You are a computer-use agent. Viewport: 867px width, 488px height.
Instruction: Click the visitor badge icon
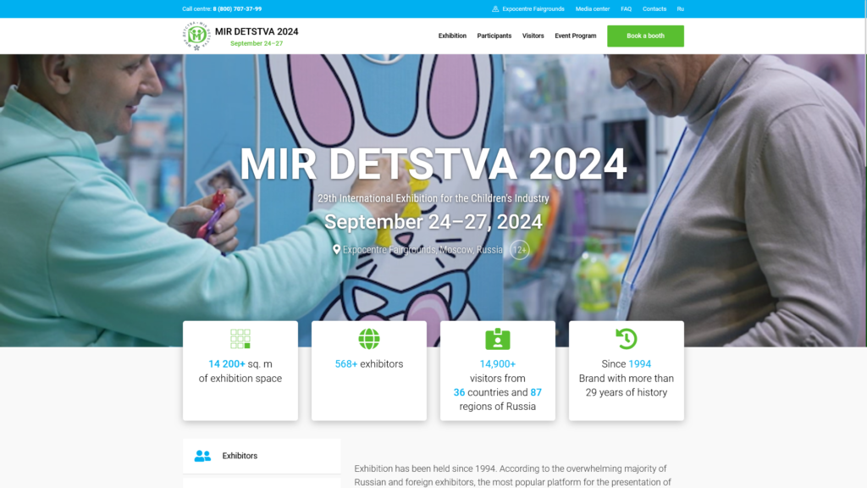pyautogui.click(x=498, y=339)
